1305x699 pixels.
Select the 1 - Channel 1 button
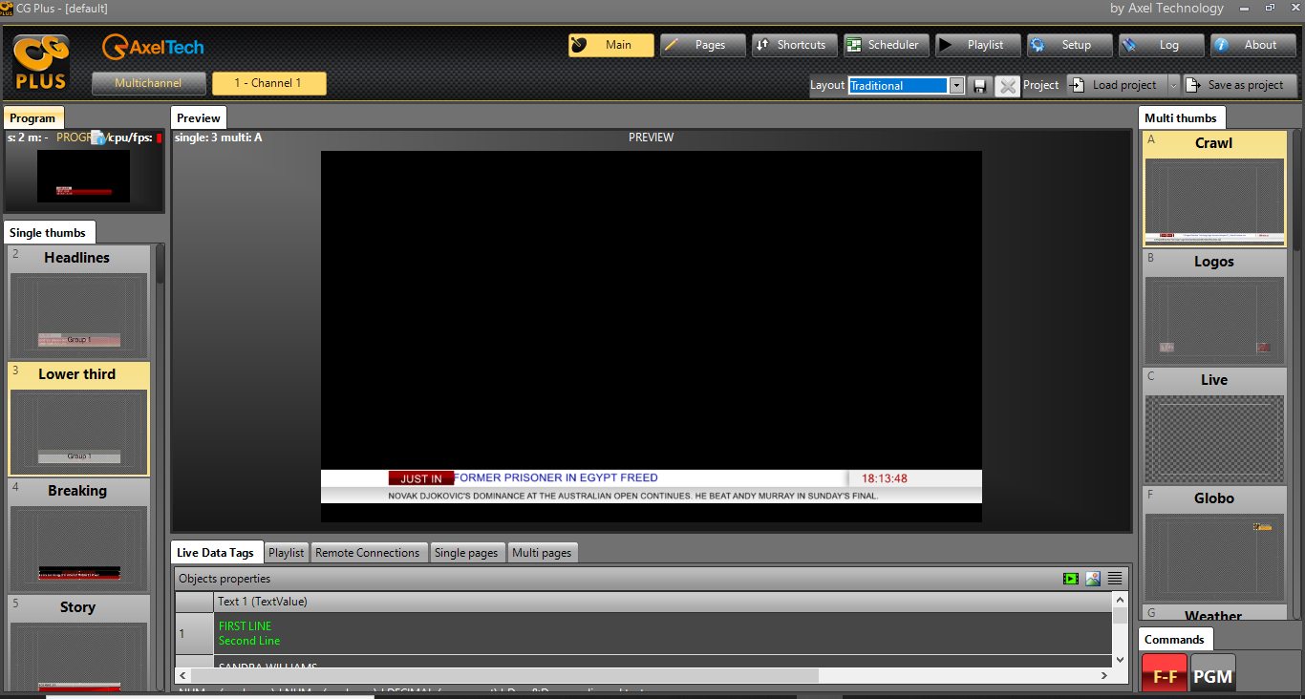(x=268, y=84)
